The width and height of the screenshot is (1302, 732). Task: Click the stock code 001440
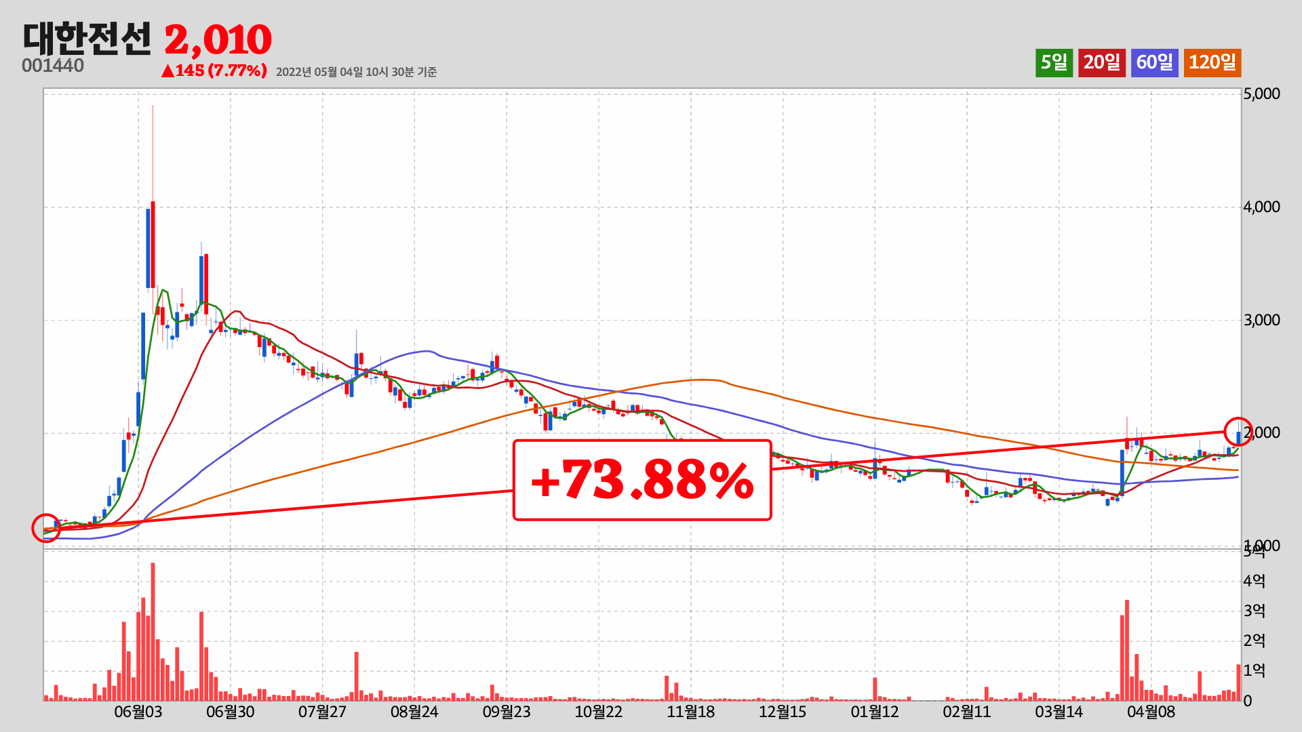click(53, 66)
